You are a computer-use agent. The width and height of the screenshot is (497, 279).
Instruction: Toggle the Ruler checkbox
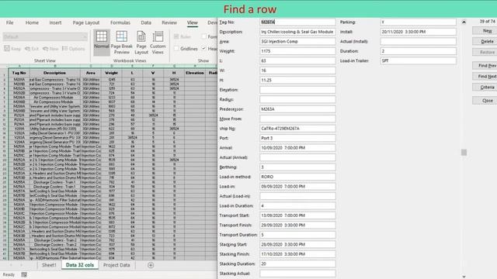[176, 36]
